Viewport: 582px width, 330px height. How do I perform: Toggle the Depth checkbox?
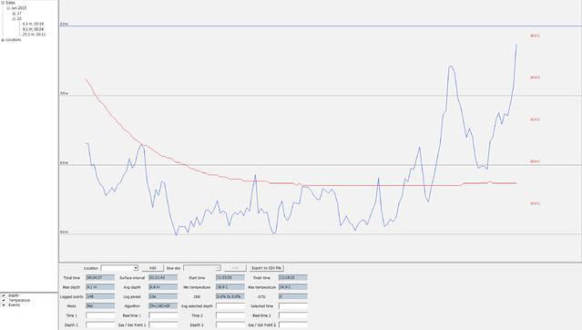pos(4,295)
